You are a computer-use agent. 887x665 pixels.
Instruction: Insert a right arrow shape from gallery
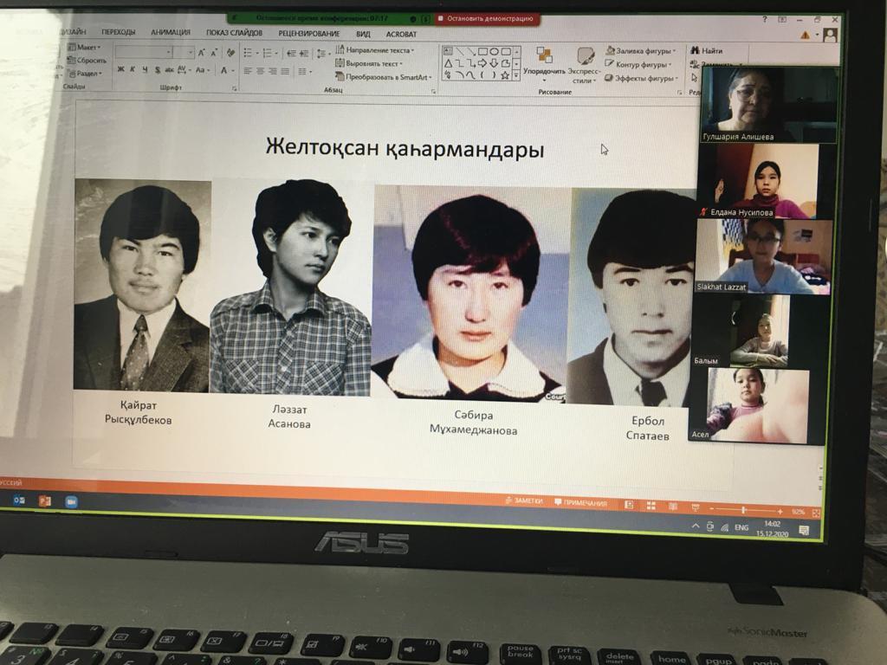pyautogui.click(x=482, y=63)
